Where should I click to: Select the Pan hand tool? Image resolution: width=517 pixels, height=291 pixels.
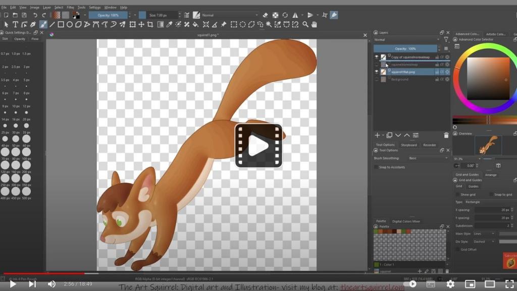(x=314, y=24)
